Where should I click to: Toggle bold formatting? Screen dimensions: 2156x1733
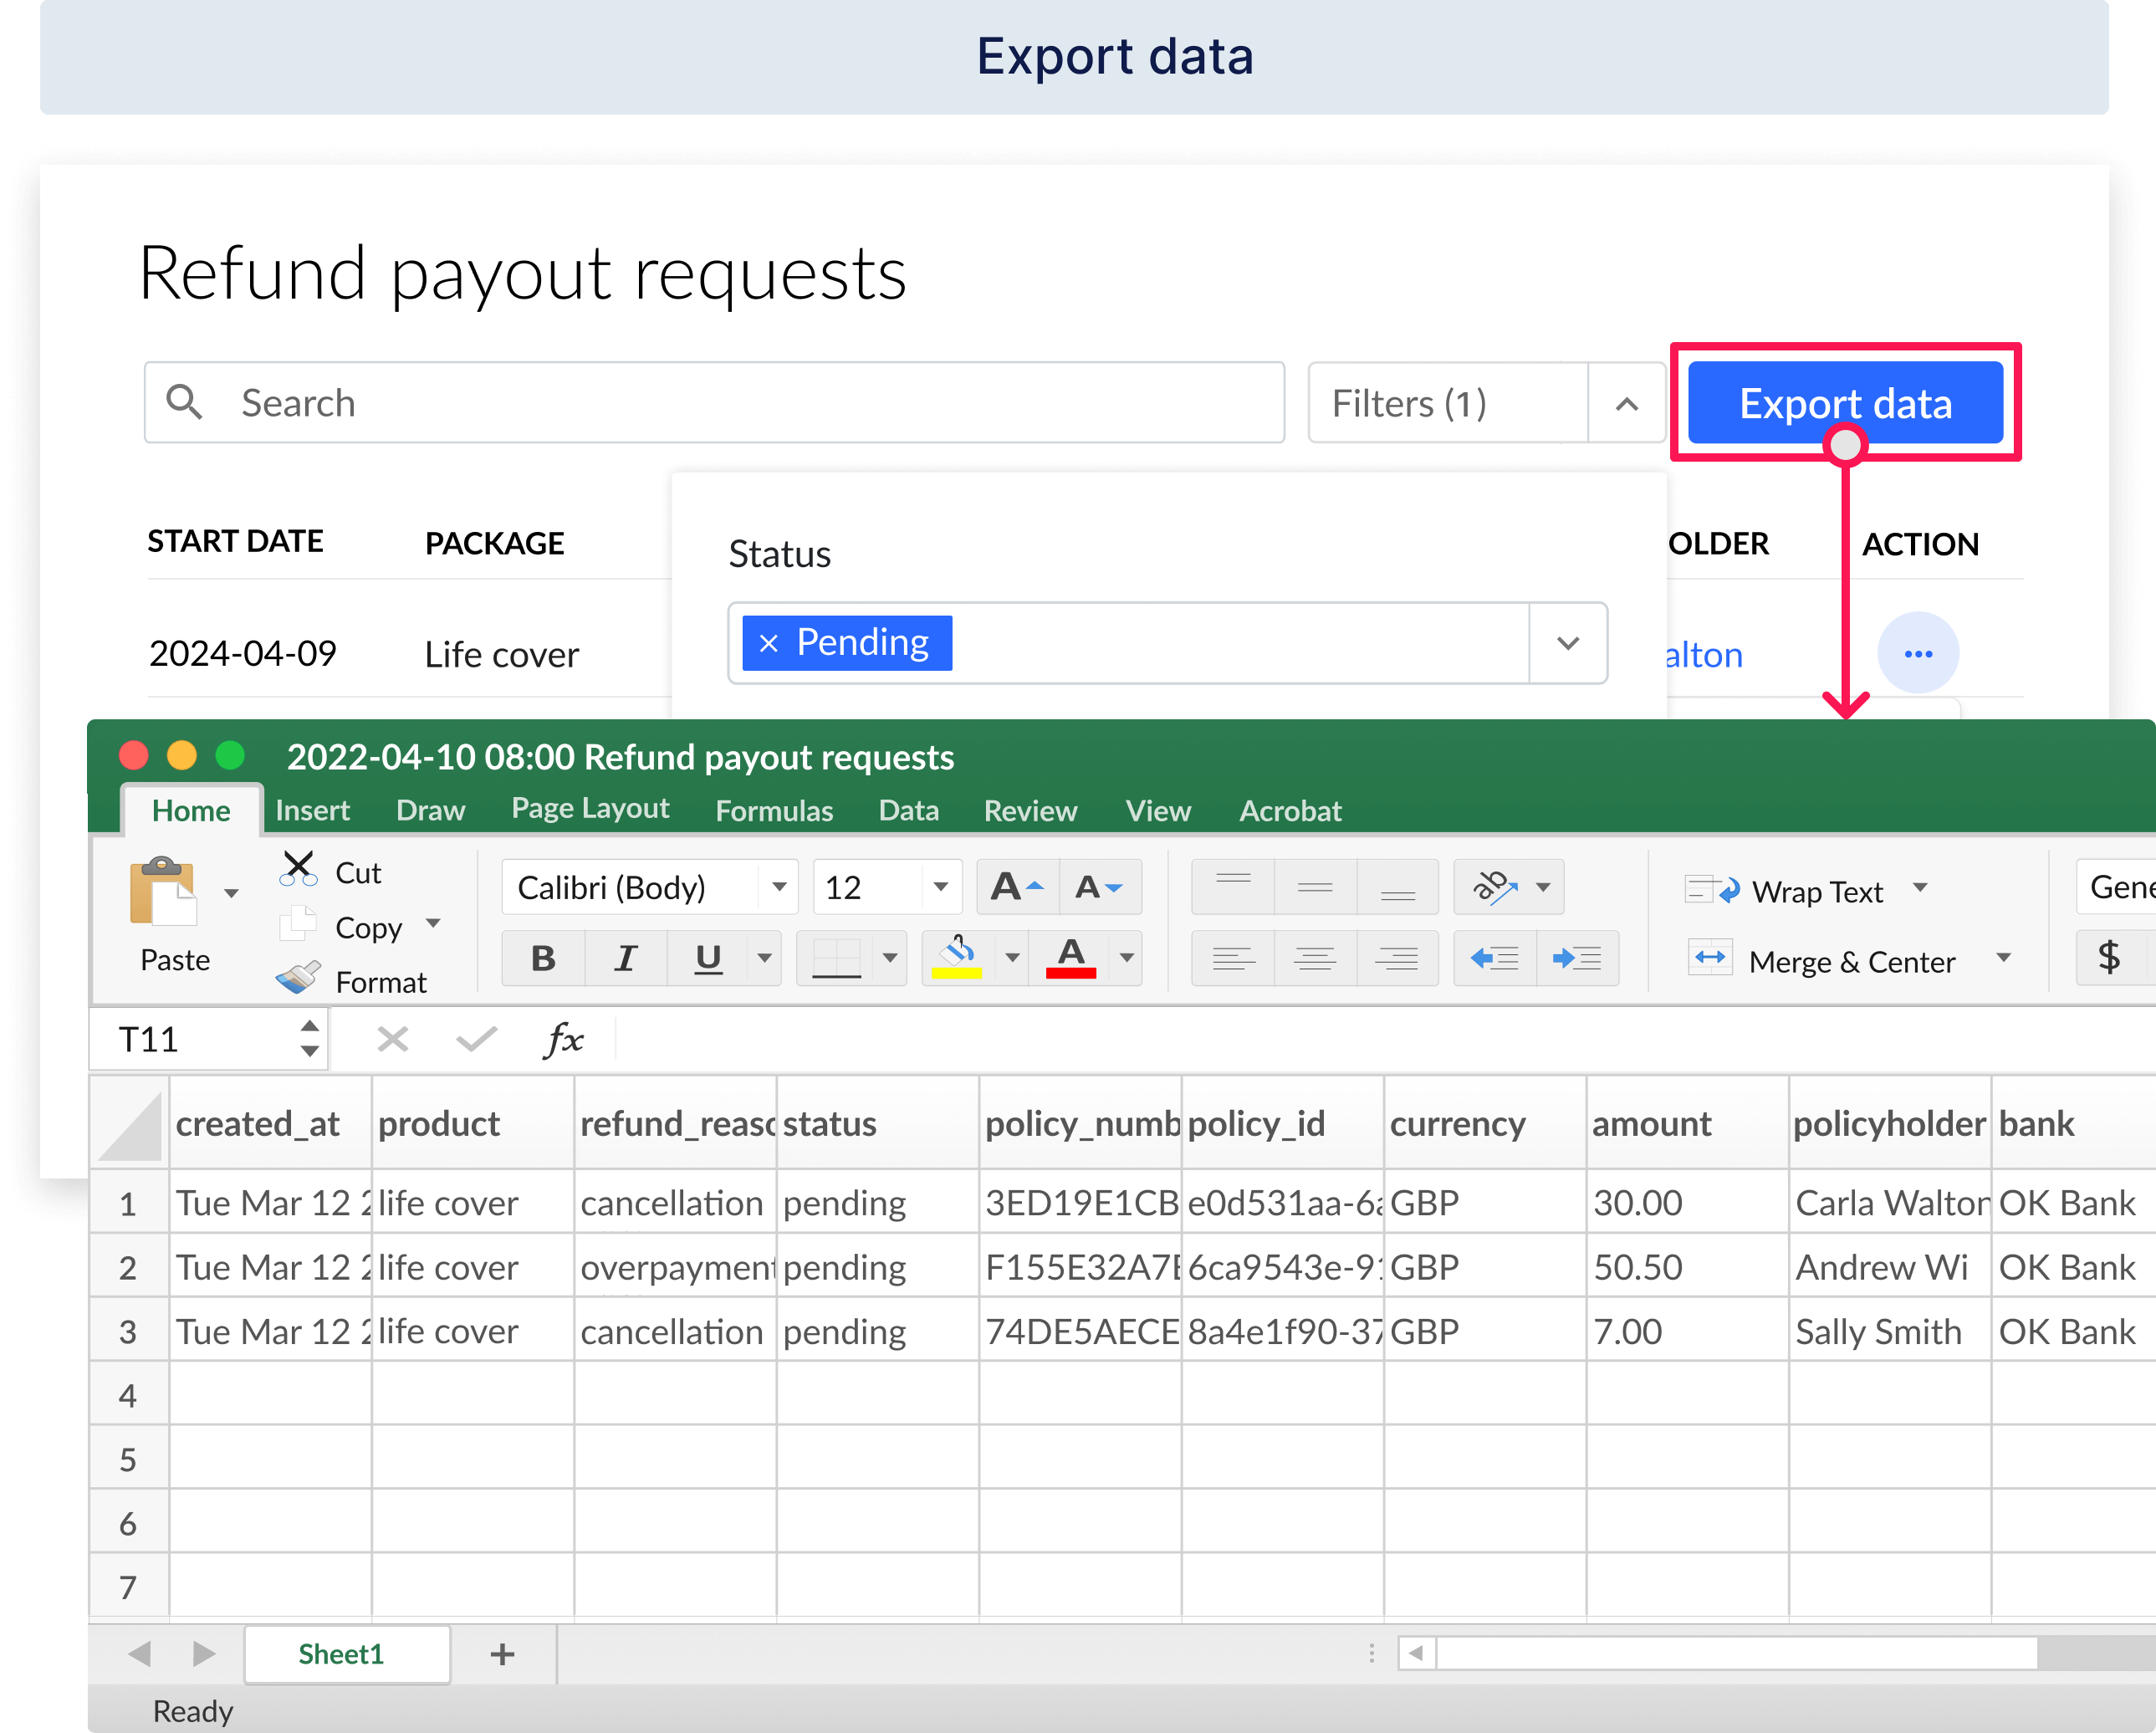point(543,958)
